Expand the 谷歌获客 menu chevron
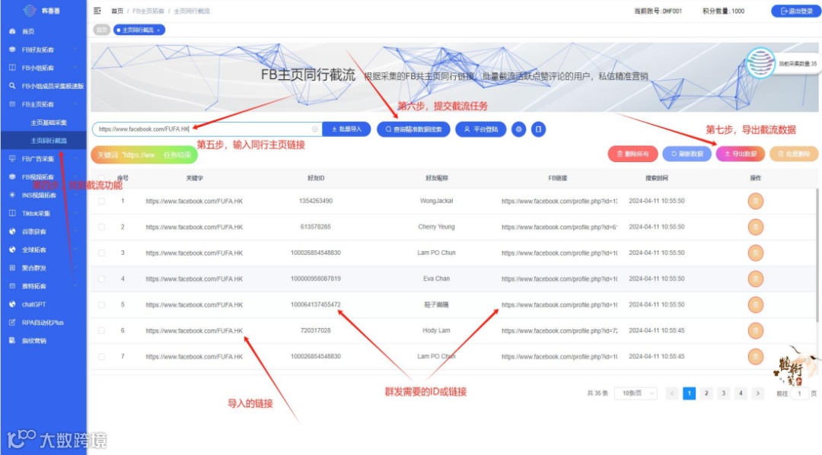The image size is (822, 455). pos(75,231)
